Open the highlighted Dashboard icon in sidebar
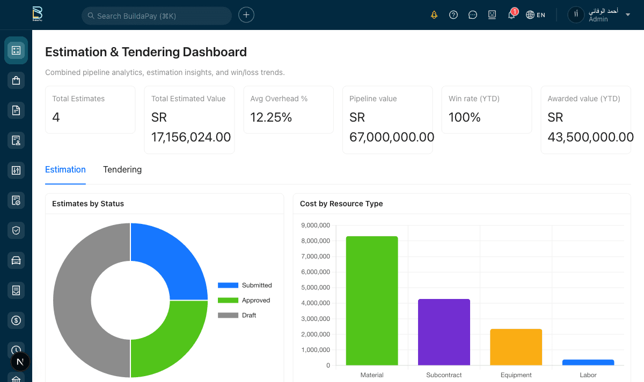This screenshot has height=382, width=644. click(16, 50)
